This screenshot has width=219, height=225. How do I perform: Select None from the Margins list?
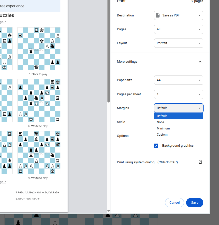tap(178, 122)
